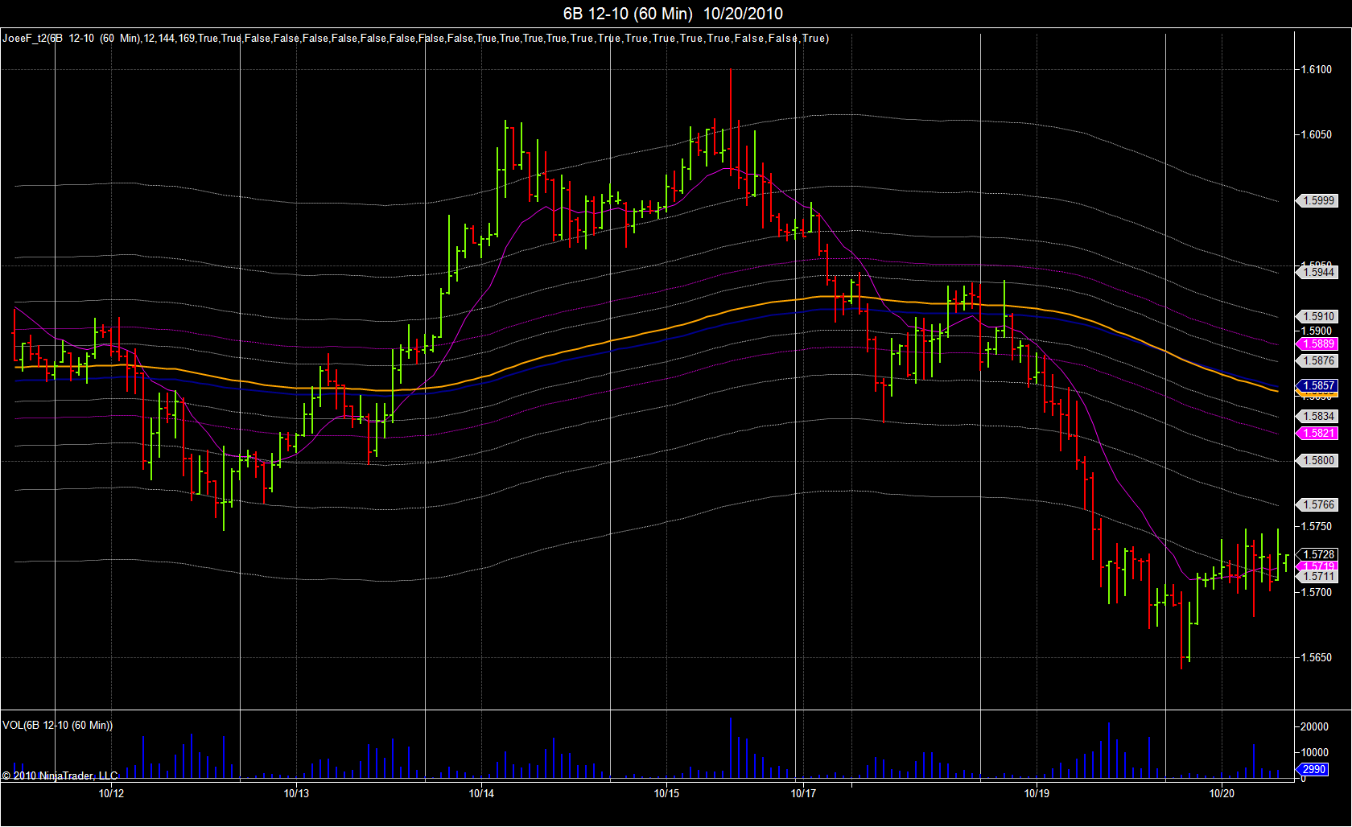Click the 1.5650 price axis label
Screen dimensions: 1352x827
(x=1317, y=657)
